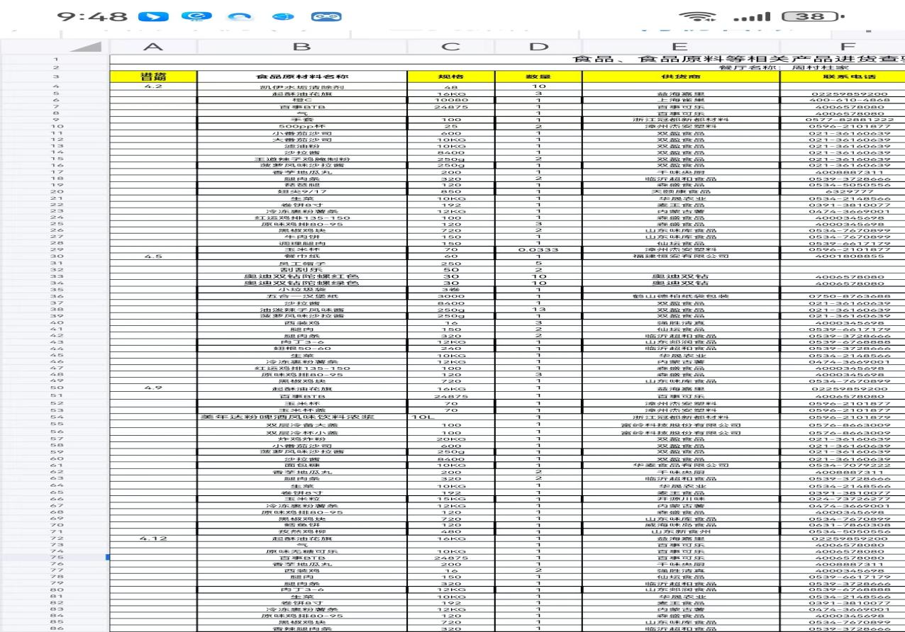Select column F header
This screenshot has width=905, height=632.
click(x=843, y=47)
